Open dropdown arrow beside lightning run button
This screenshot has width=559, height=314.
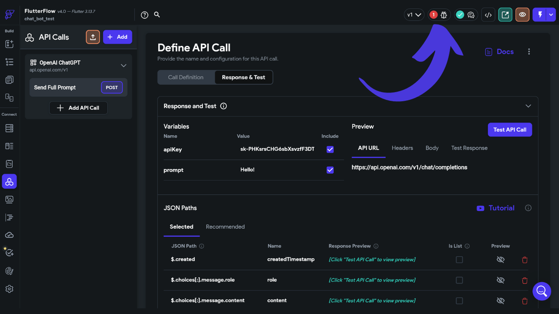pyautogui.click(x=552, y=15)
